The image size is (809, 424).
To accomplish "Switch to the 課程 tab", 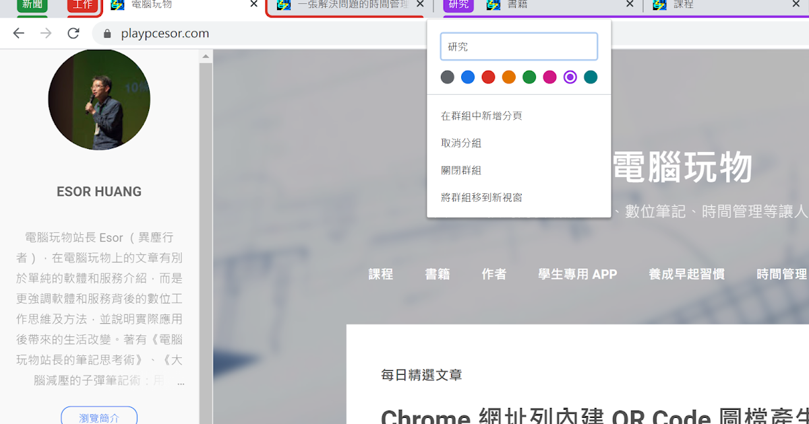I will pos(727,5).
